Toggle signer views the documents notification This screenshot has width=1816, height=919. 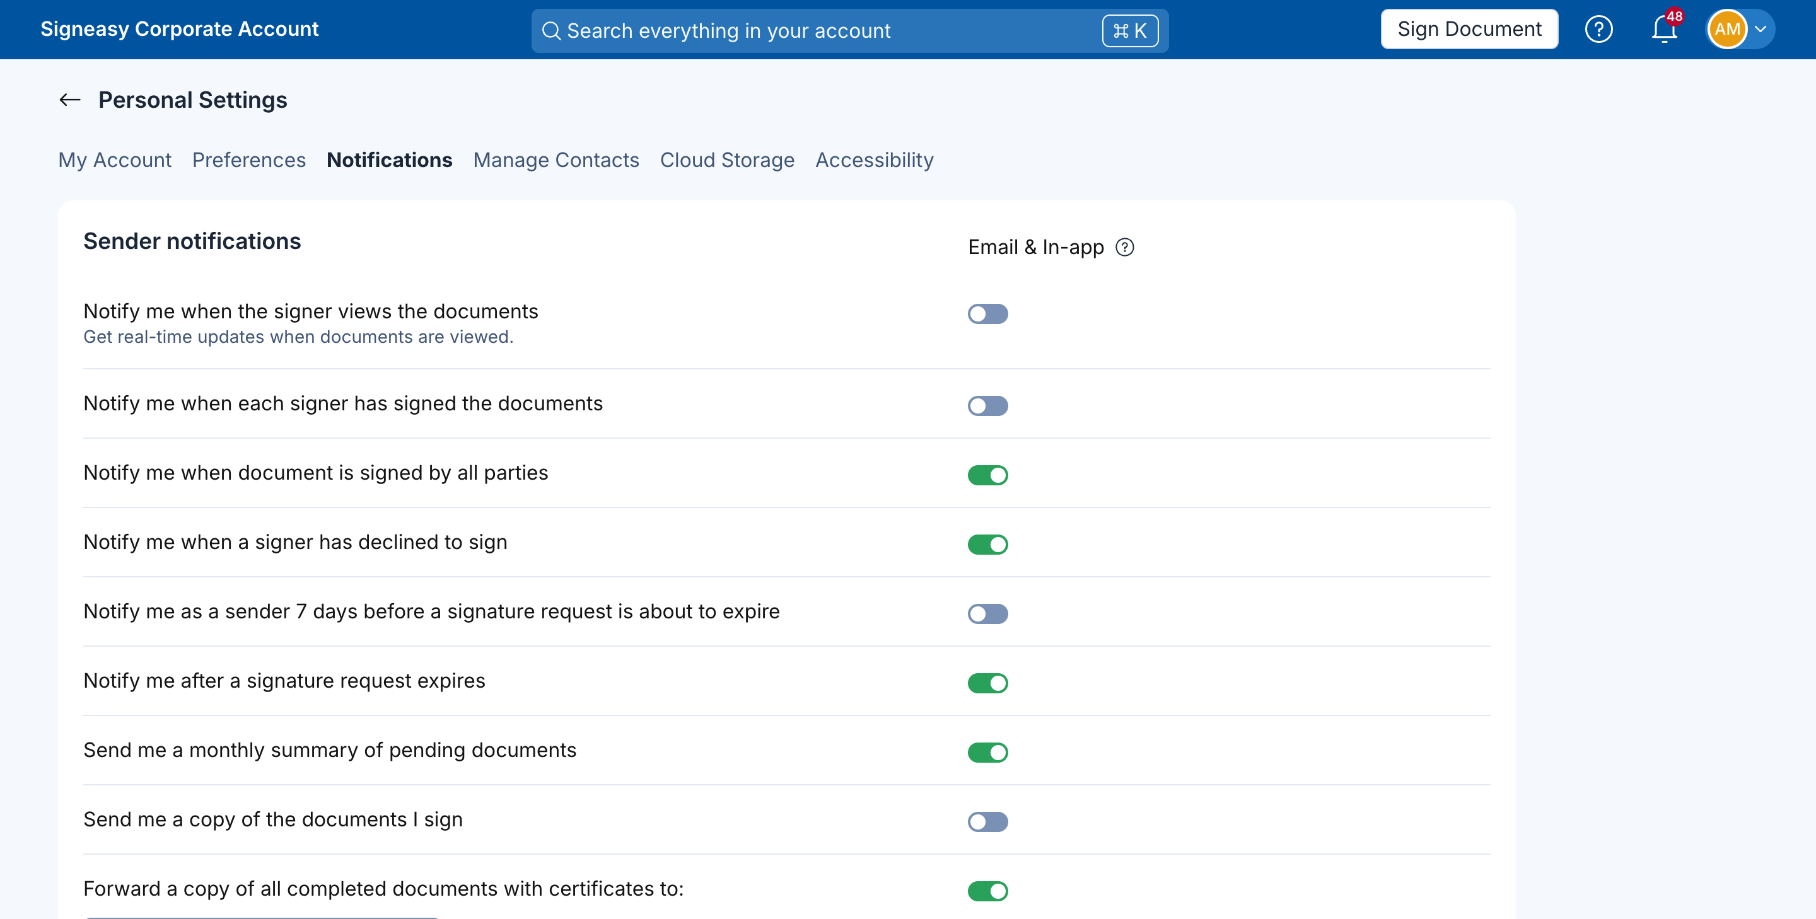[x=987, y=314]
